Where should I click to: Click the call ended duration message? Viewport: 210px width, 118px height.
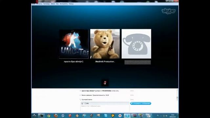click(x=95, y=95)
